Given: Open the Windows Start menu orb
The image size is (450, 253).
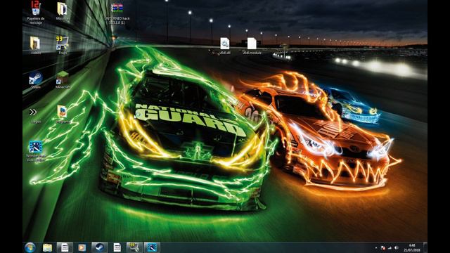Looking at the screenshot, I should click(30, 247).
